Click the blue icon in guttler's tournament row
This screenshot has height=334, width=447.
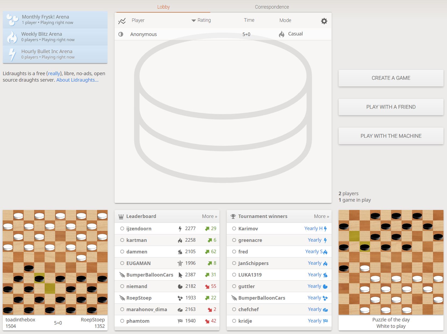(x=325, y=286)
